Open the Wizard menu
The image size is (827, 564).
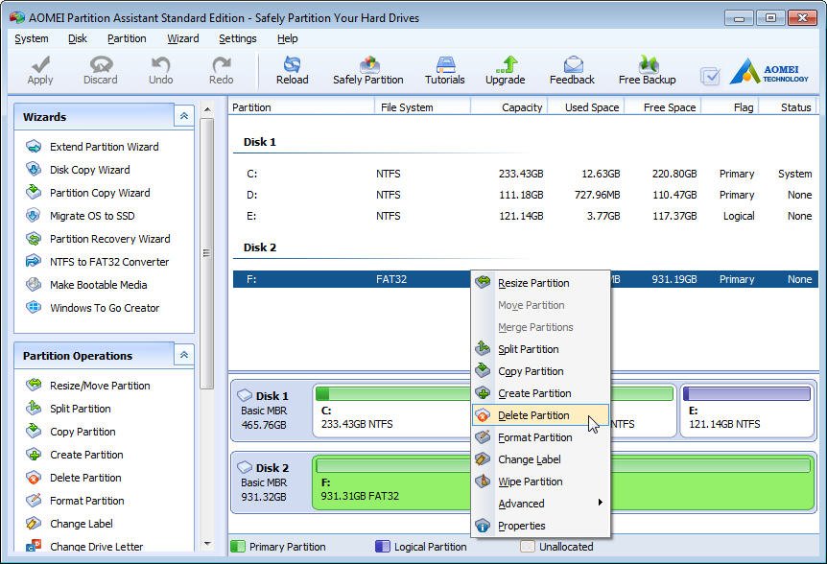coord(183,38)
